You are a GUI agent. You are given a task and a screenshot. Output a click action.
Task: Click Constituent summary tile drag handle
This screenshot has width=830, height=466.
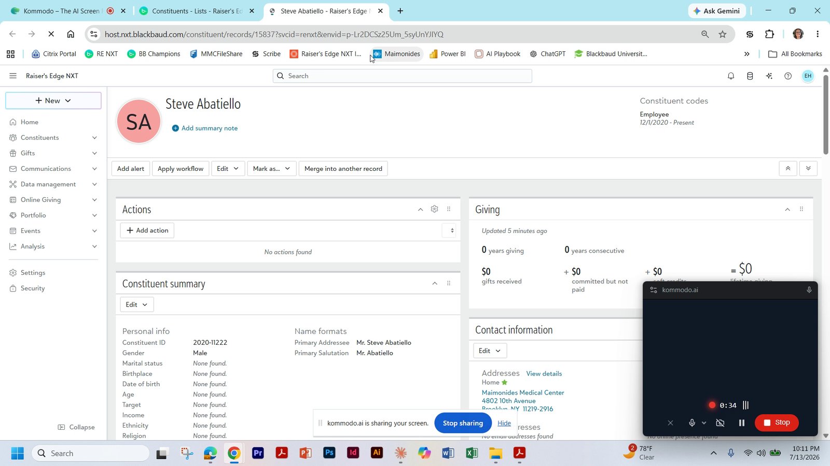pyautogui.click(x=449, y=283)
